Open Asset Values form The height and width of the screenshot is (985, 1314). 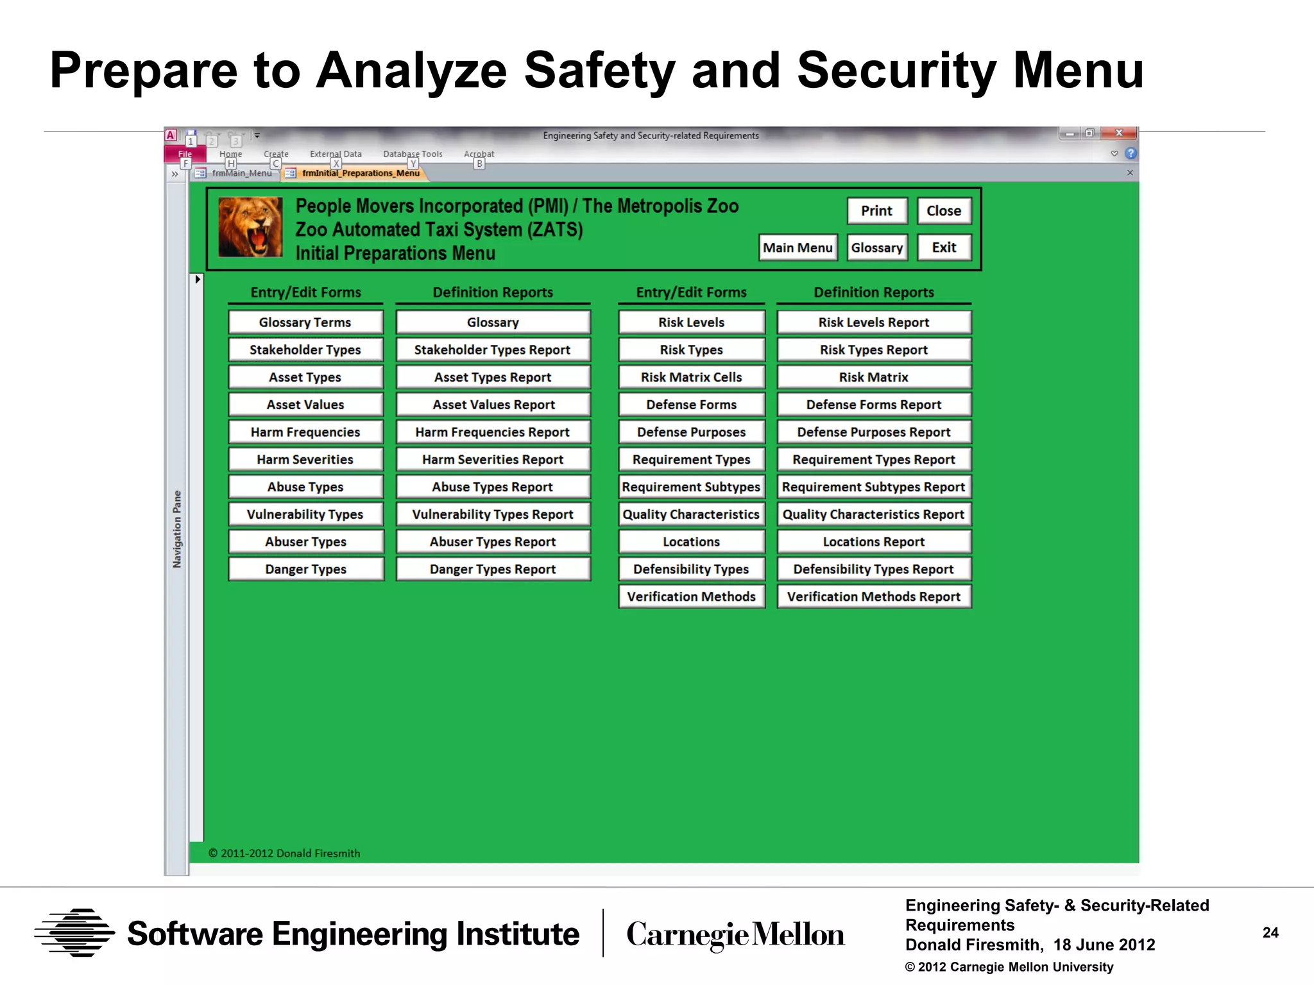[305, 405]
